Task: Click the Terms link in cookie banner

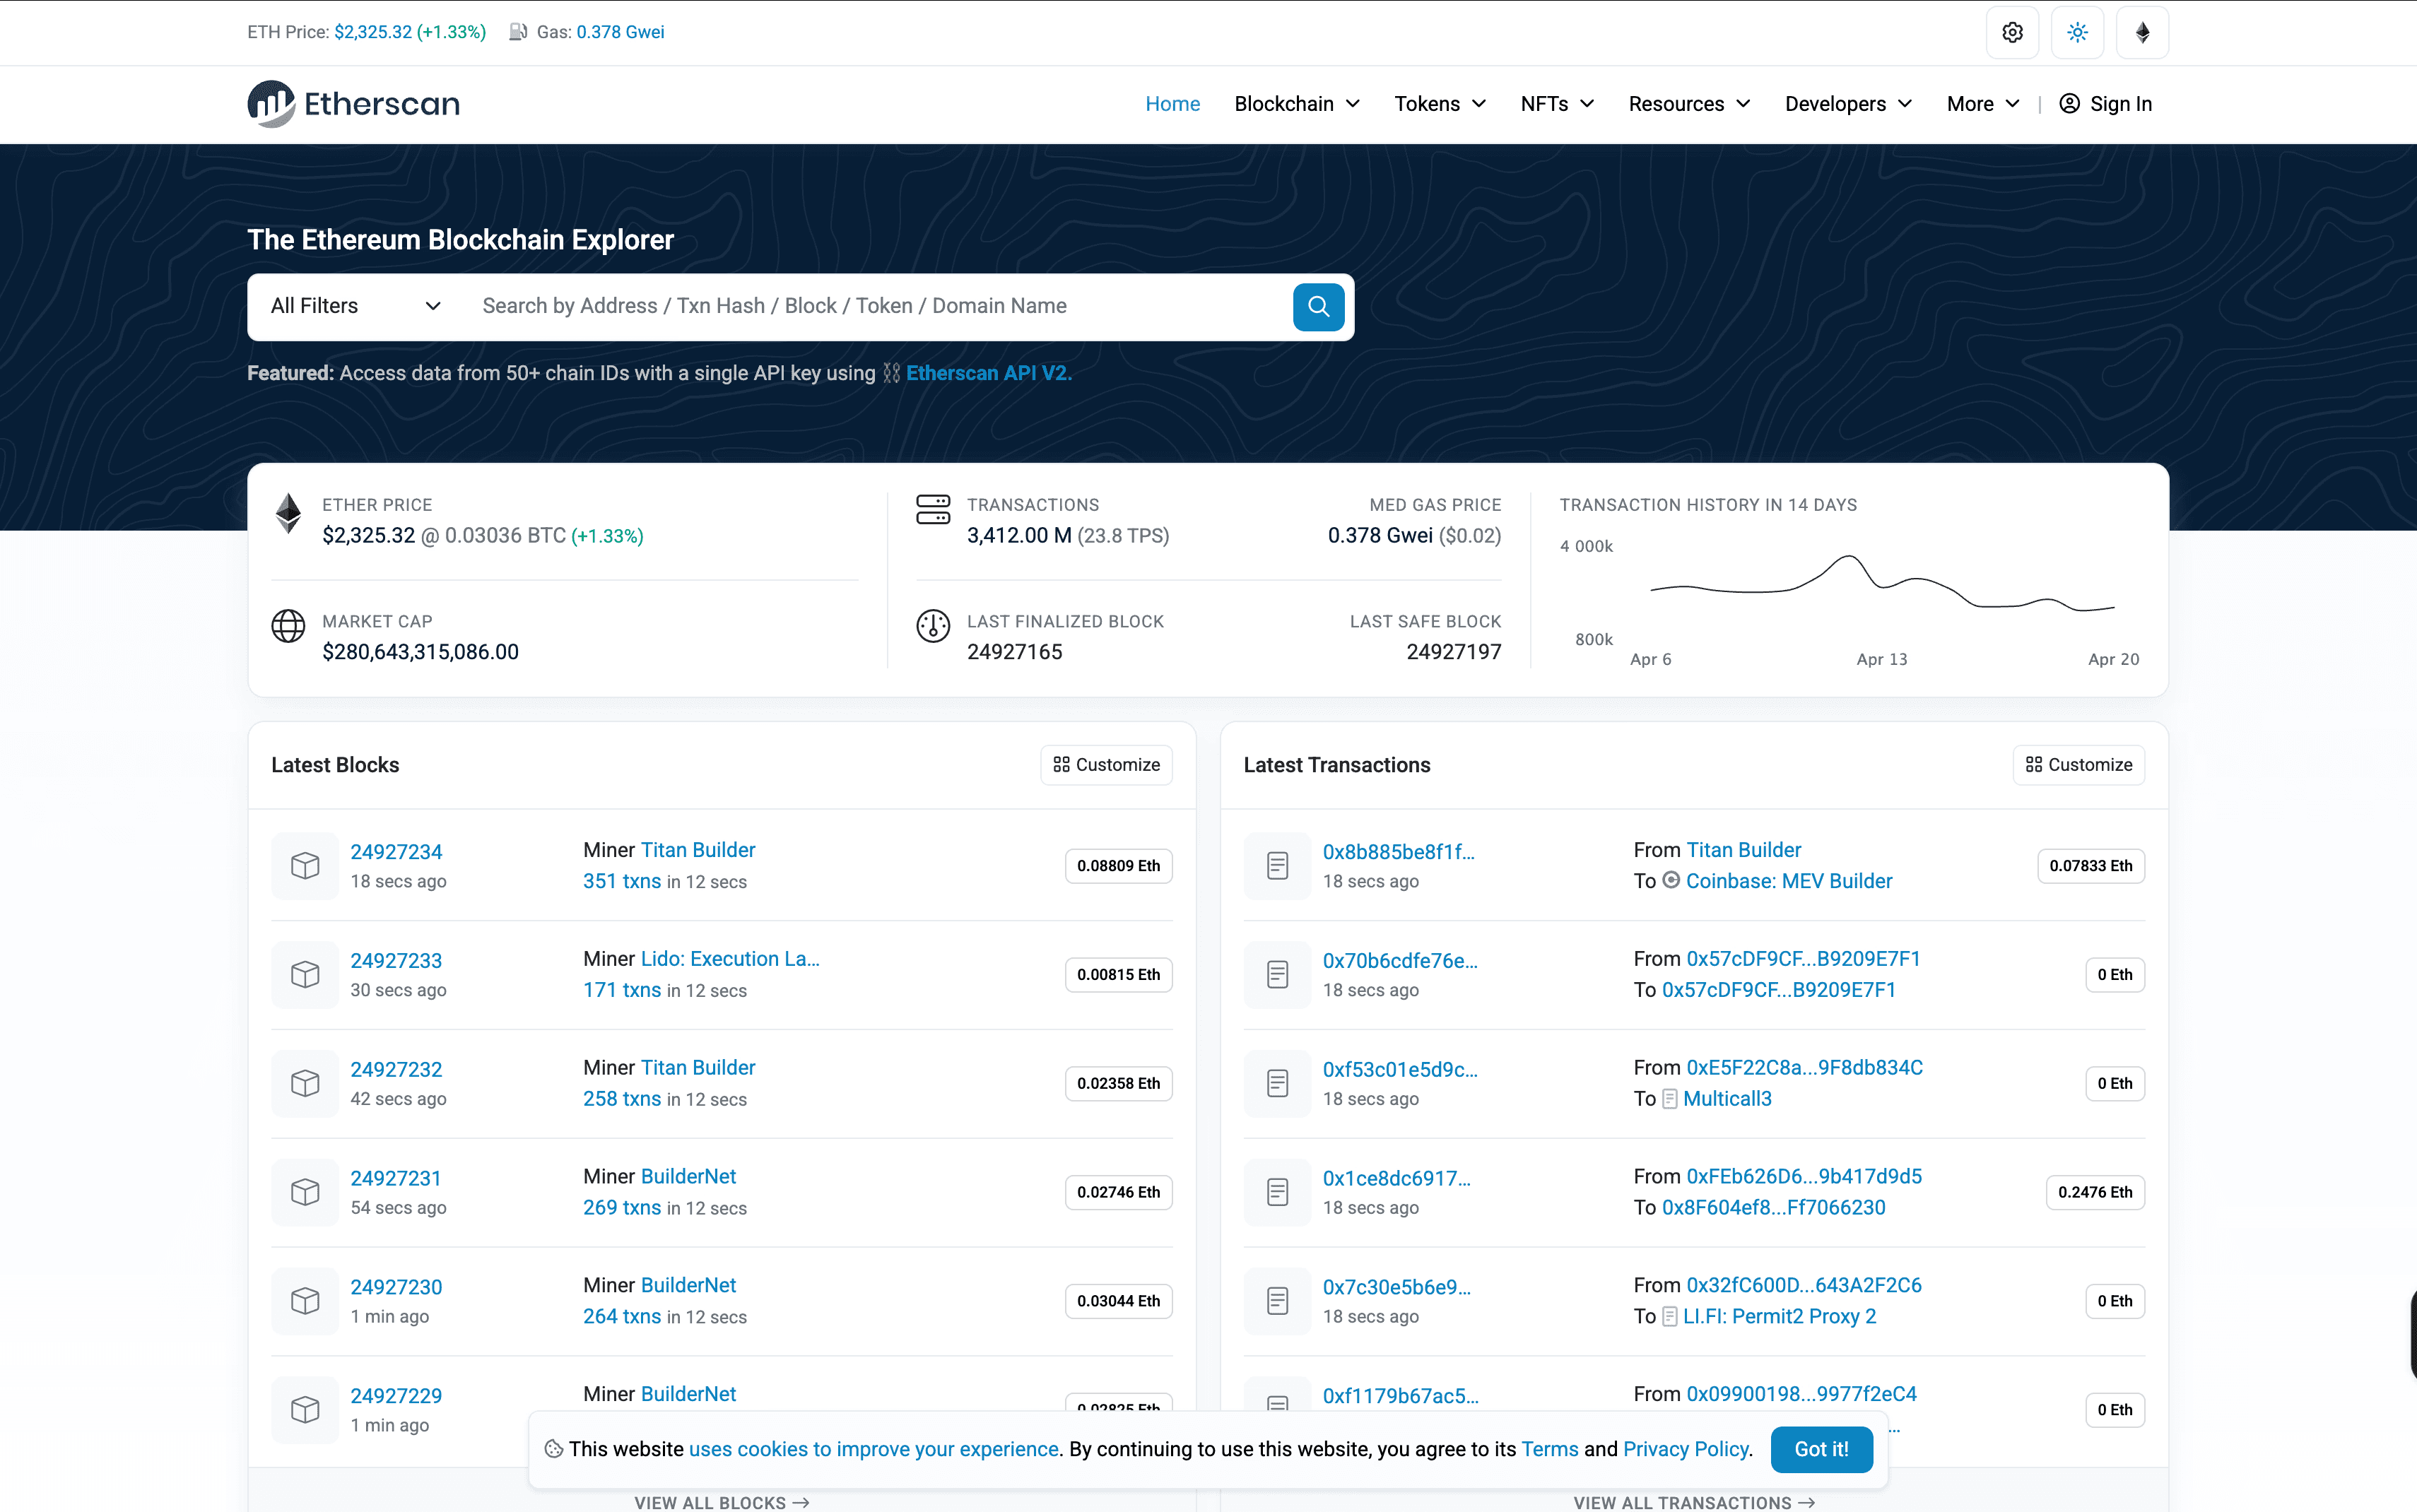Action: click(1549, 1449)
